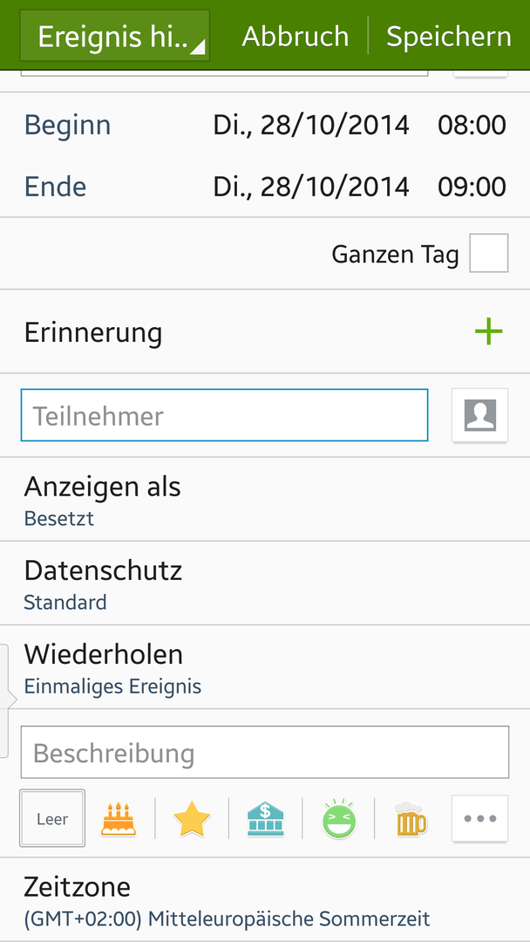The image size is (530, 942).
Task: Tap Speichern to save the event
Action: click(449, 36)
